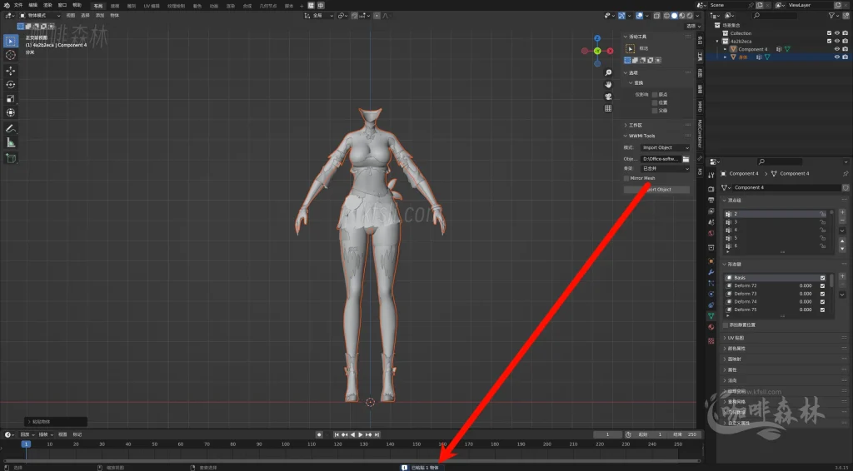The height and width of the screenshot is (471, 853).
Task: Switch orthographic/perspective grid icon
Action: (608, 108)
